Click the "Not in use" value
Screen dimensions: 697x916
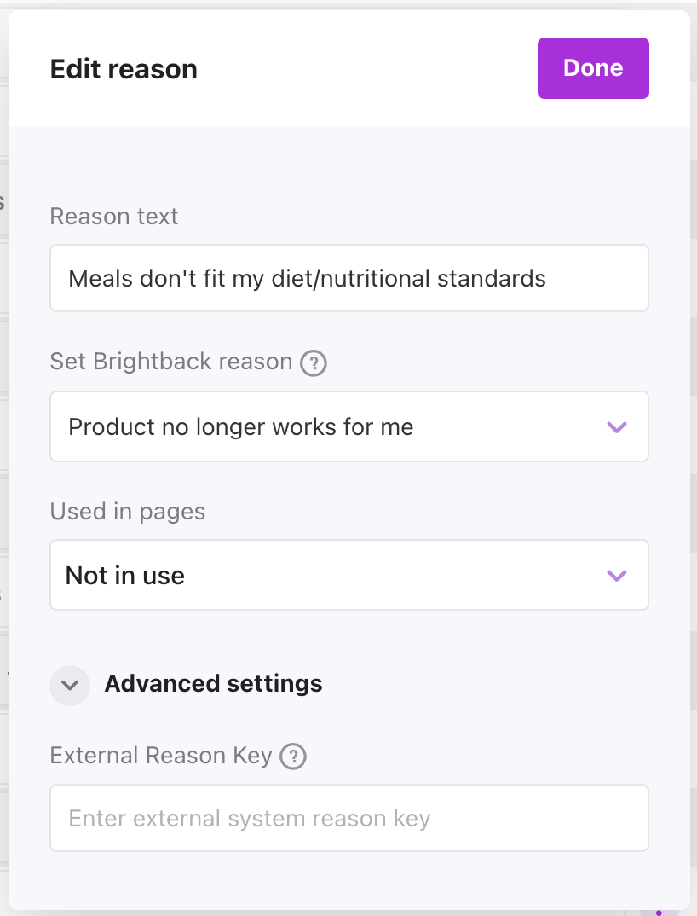(125, 576)
